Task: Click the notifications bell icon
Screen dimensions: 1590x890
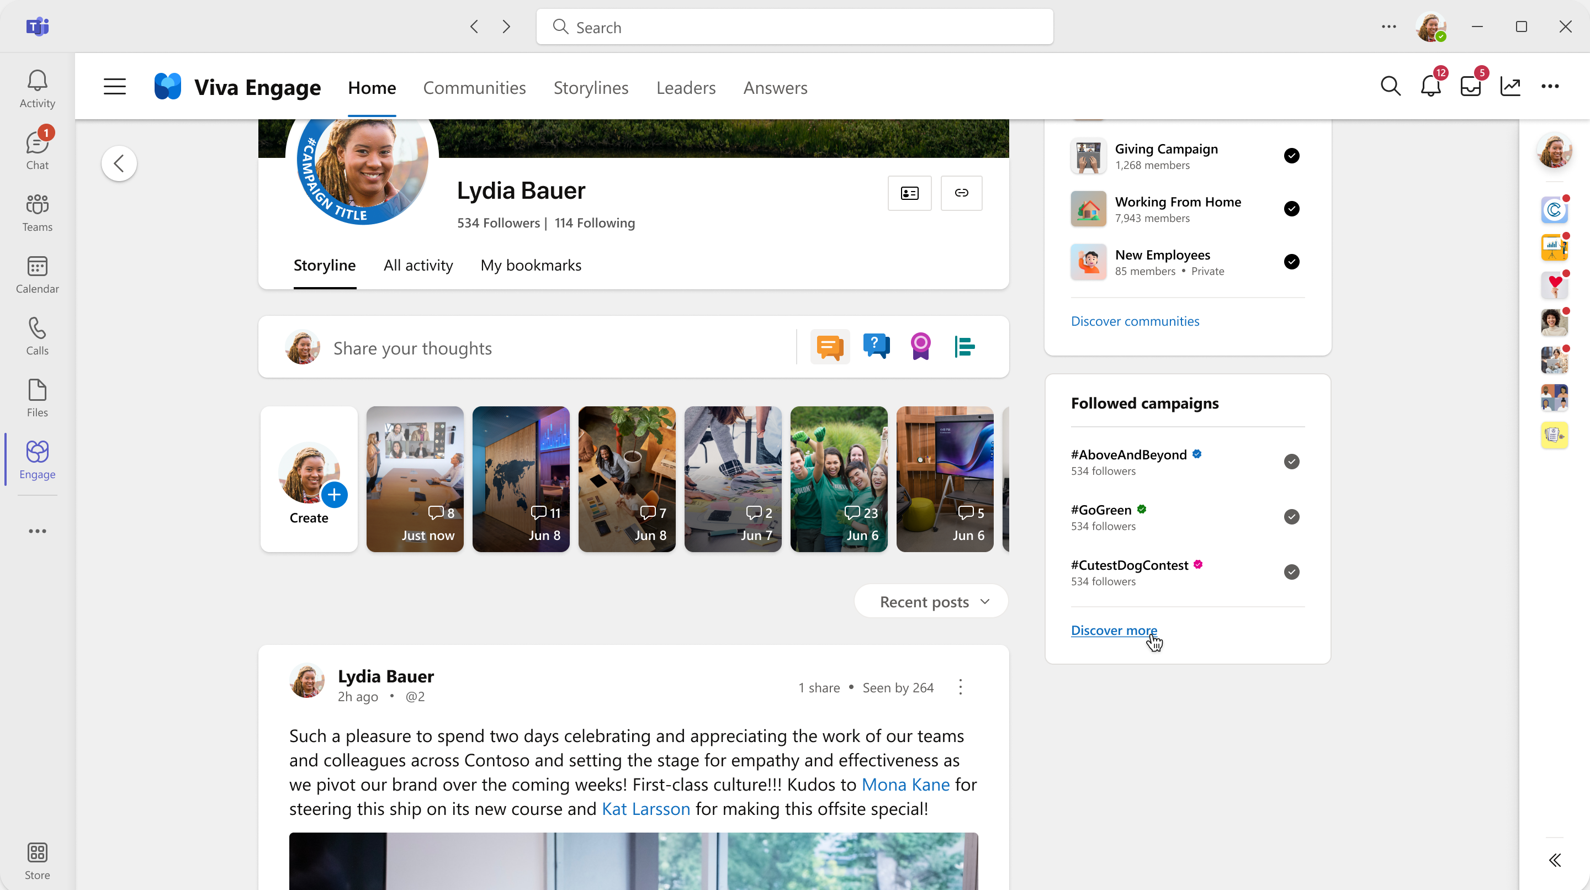Action: [1430, 86]
